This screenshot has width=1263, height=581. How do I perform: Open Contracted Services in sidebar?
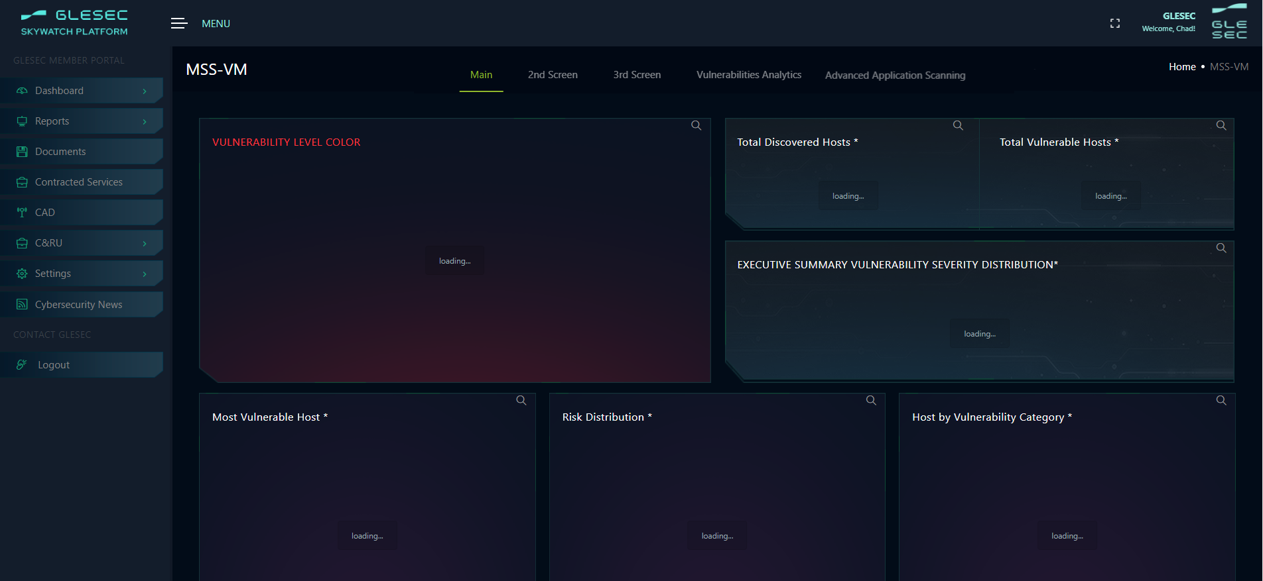(82, 182)
